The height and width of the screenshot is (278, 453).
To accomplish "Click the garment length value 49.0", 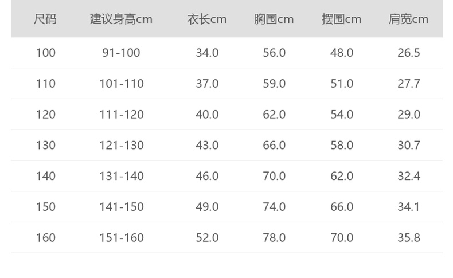I will point(207,207).
